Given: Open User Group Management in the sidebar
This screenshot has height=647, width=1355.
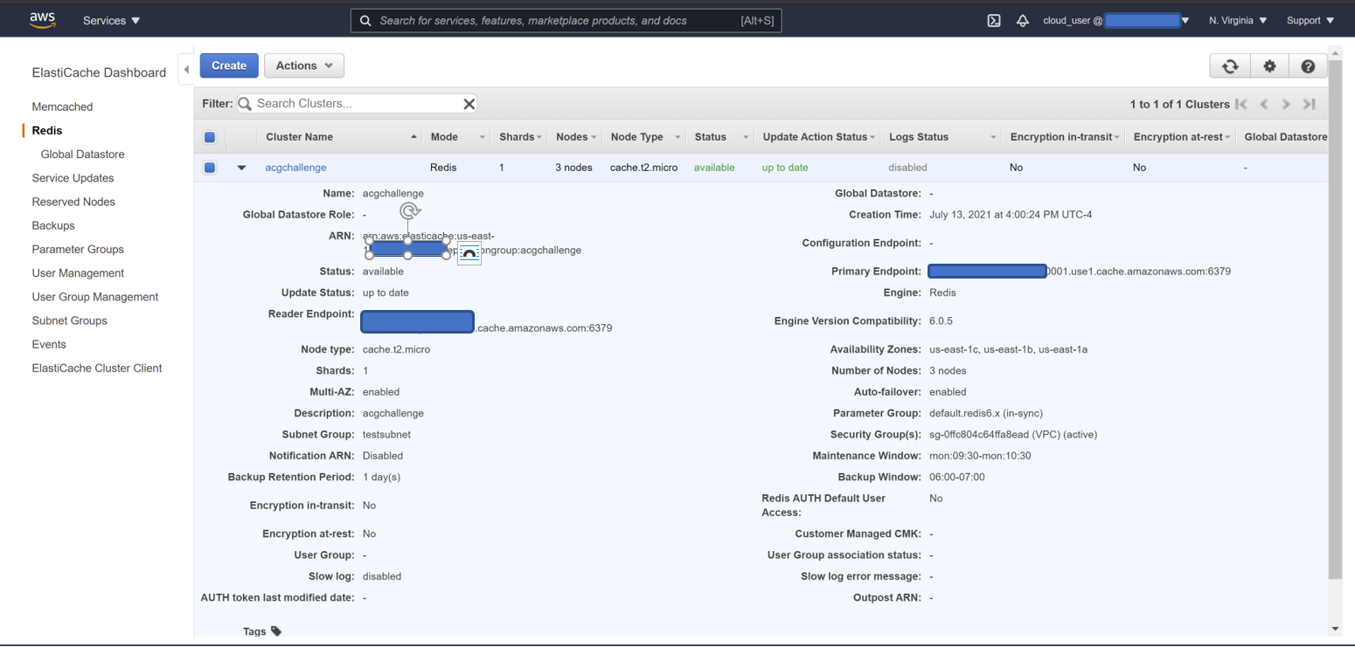Looking at the screenshot, I should pos(95,297).
